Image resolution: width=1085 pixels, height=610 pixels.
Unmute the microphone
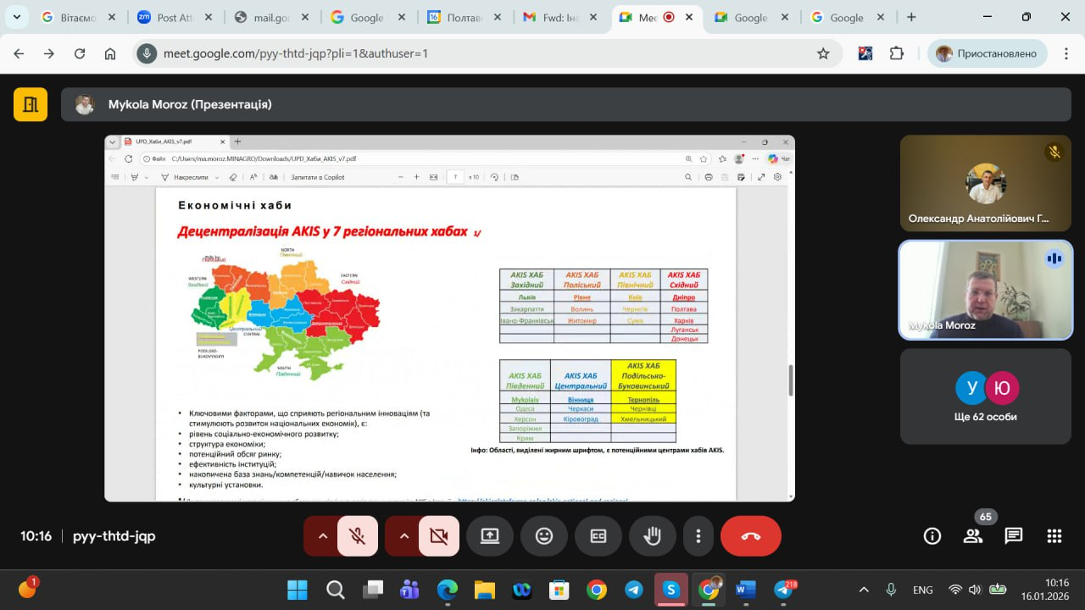coord(358,536)
